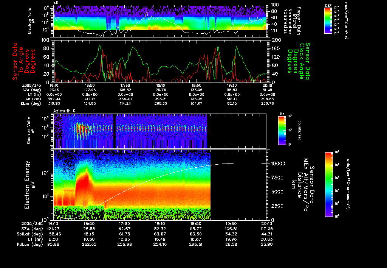Screen dimensions: 387x268
Task: Click the local time value '20.63'
Action: pyautogui.click(x=266, y=239)
